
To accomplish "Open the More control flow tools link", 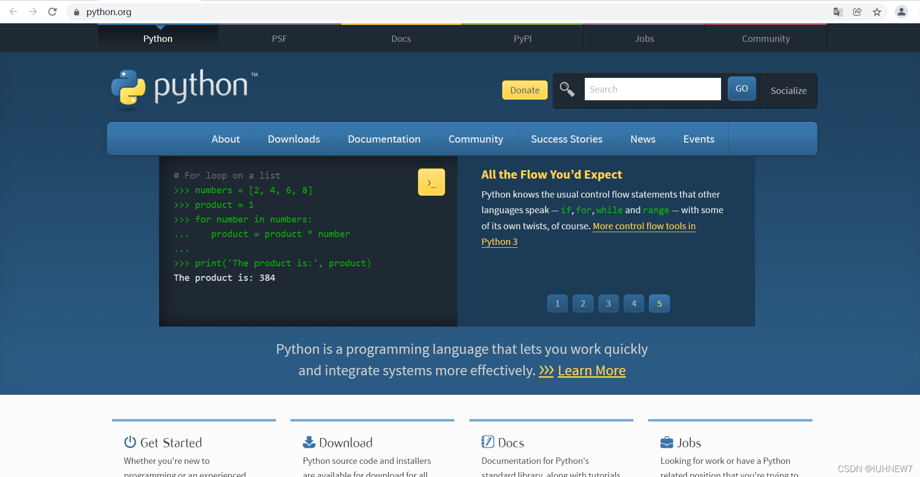I will pos(644,226).
